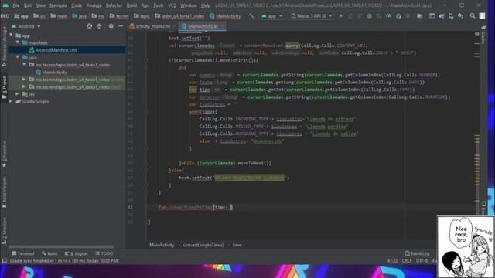495x278 pixels.
Task: Click the Project panel horizontal scrollbar
Action: point(61,246)
